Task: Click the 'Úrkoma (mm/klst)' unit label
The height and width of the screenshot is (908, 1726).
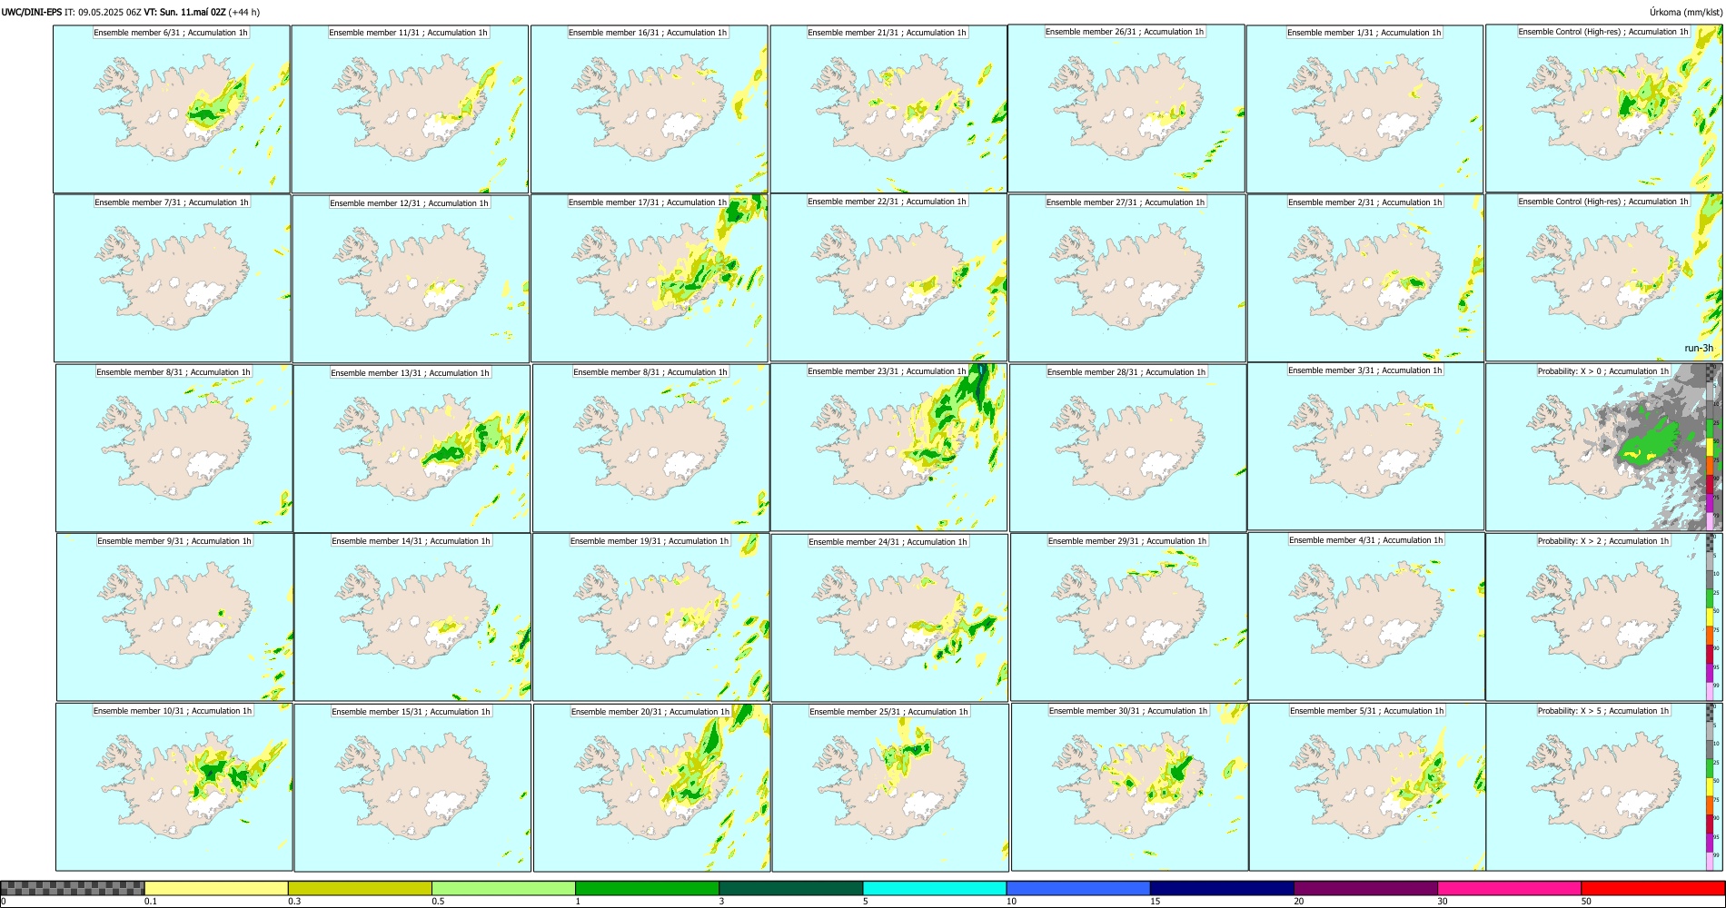Action: pos(1685,12)
